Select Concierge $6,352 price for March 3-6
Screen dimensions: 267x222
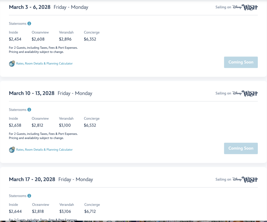click(x=90, y=39)
